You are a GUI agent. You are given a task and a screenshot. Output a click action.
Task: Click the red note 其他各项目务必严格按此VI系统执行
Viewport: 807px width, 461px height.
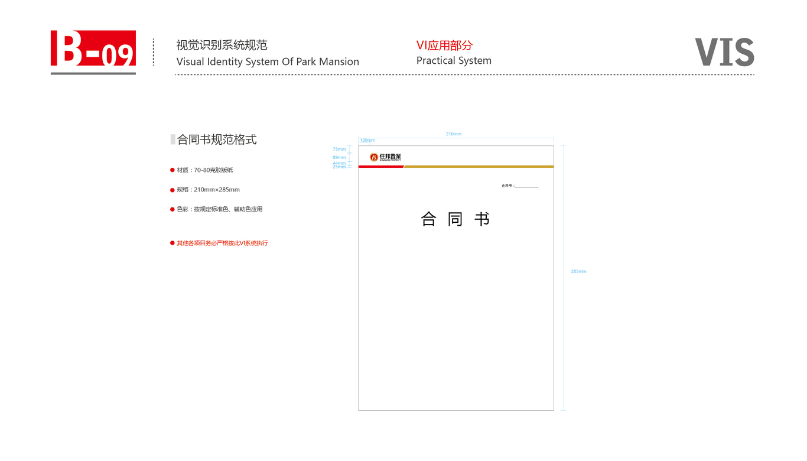223,243
